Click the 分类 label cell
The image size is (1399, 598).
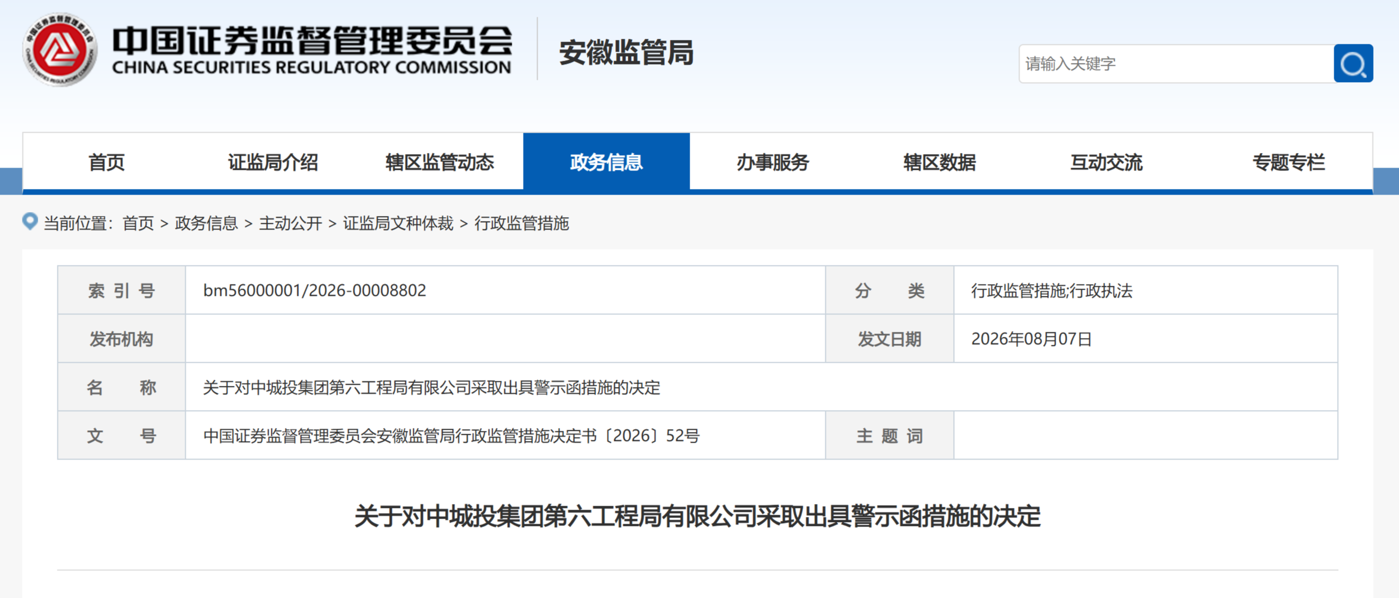pyautogui.click(x=890, y=290)
